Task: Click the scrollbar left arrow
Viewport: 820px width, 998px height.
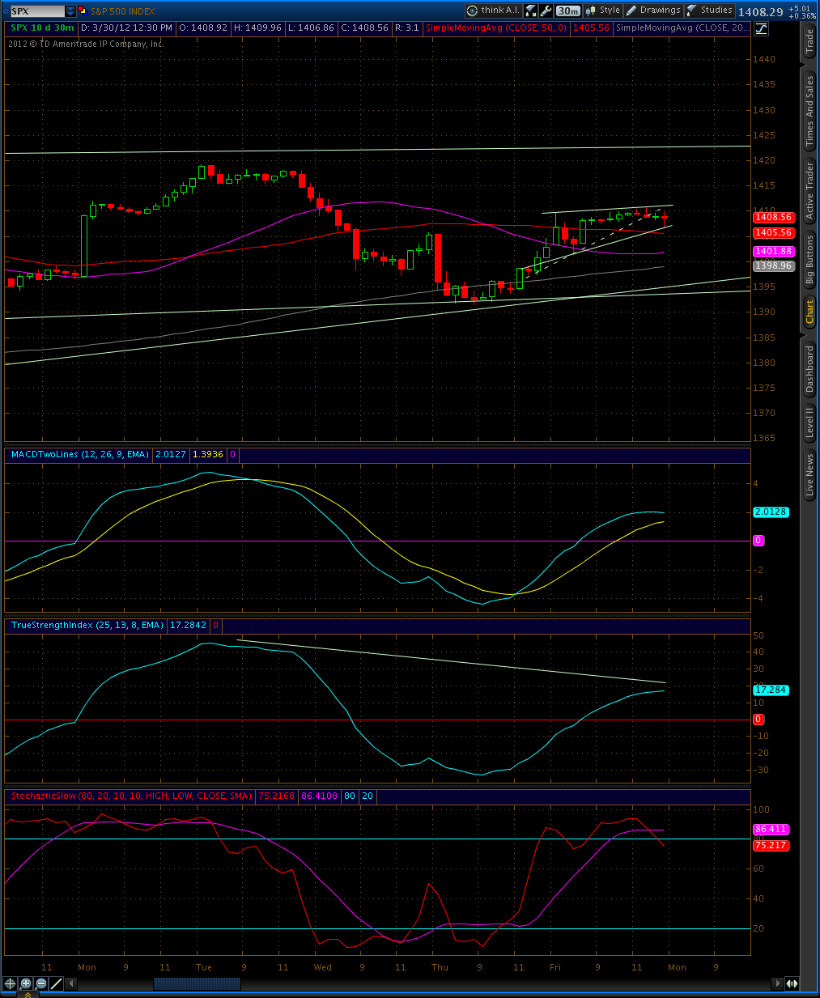Action: click(x=72, y=983)
